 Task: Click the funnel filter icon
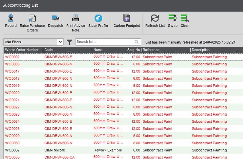[69, 42]
